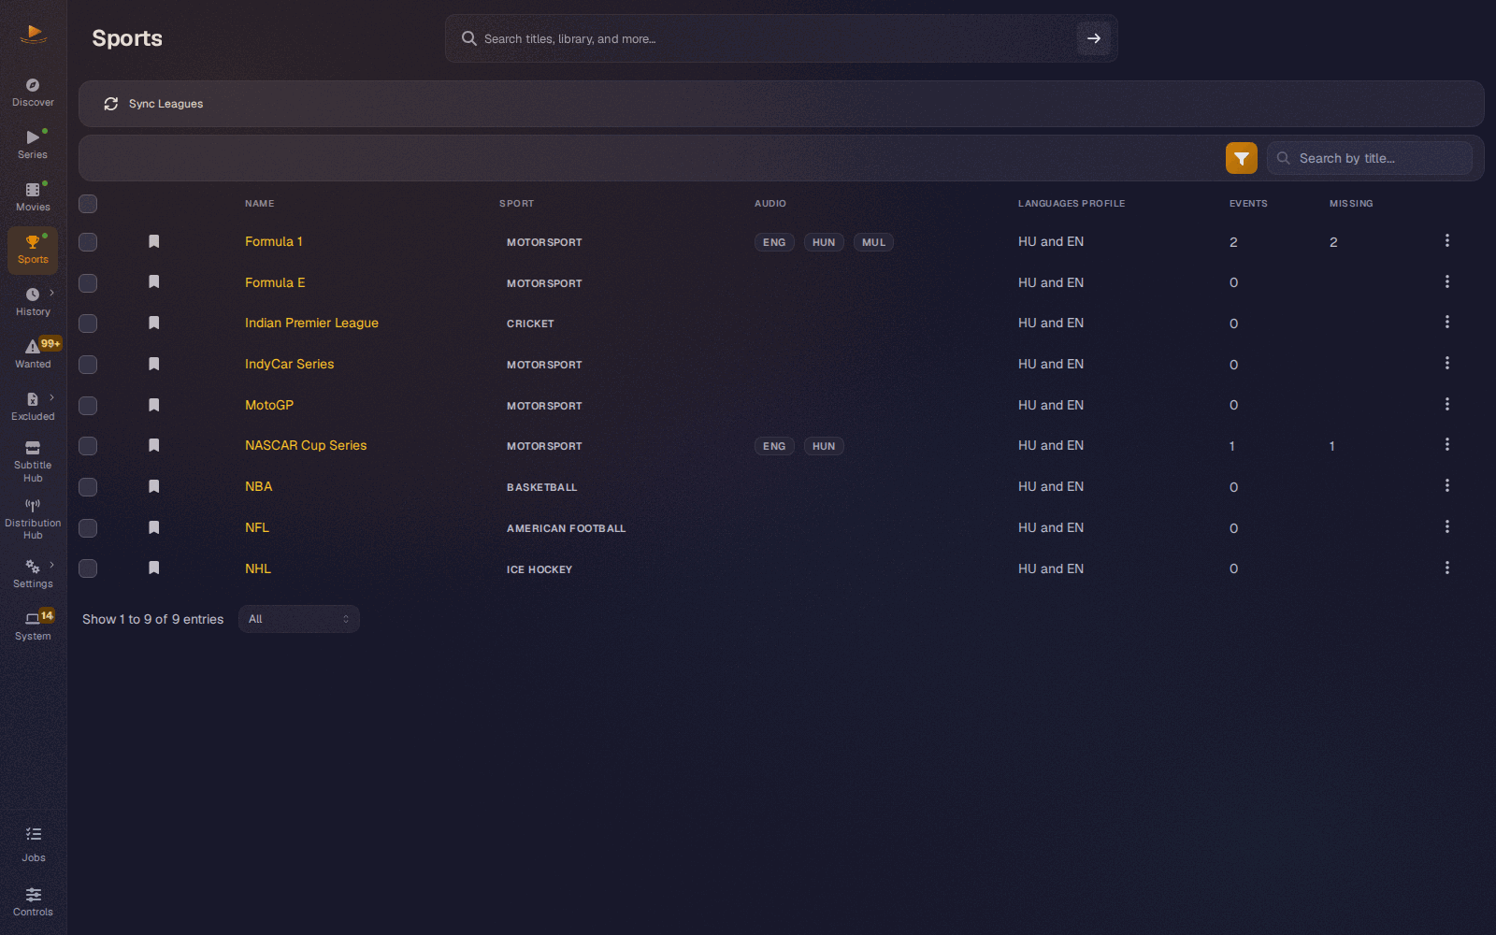The height and width of the screenshot is (935, 1496).
Task: Click bookmark icon for IndyCar Series
Action: pos(154,364)
